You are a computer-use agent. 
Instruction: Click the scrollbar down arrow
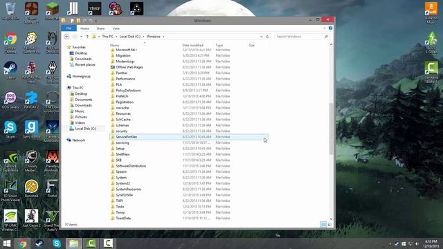331,219
